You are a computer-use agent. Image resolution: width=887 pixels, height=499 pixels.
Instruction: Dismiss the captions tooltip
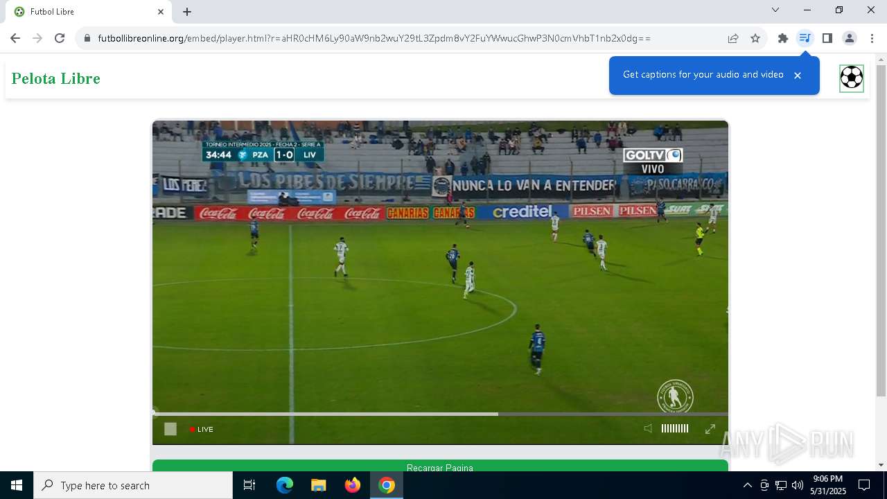point(798,76)
